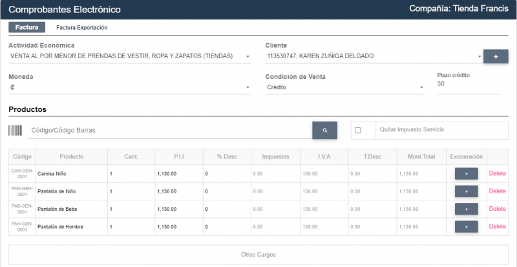The image size is (517, 267).
Task: Click the product search magnifier button
Action: pos(325,130)
